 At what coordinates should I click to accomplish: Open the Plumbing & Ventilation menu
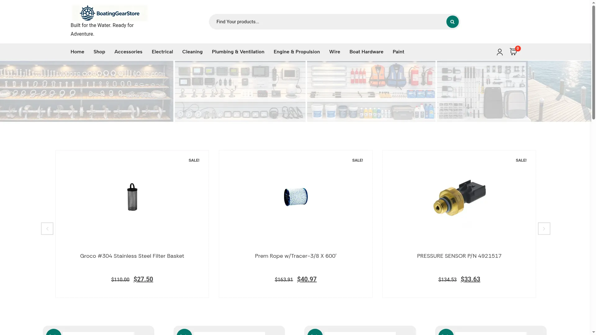click(x=238, y=52)
